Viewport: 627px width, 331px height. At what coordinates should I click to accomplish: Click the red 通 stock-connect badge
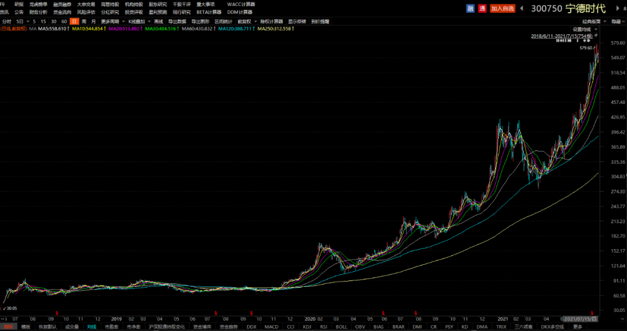point(482,8)
